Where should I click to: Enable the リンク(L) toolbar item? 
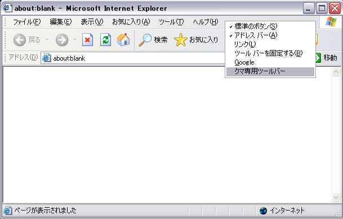[x=270, y=44]
